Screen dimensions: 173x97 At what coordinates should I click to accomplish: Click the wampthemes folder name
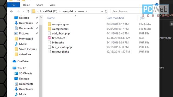(60, 29)
